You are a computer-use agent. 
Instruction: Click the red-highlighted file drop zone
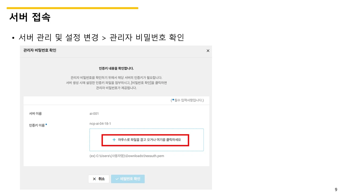coord(145,140)
